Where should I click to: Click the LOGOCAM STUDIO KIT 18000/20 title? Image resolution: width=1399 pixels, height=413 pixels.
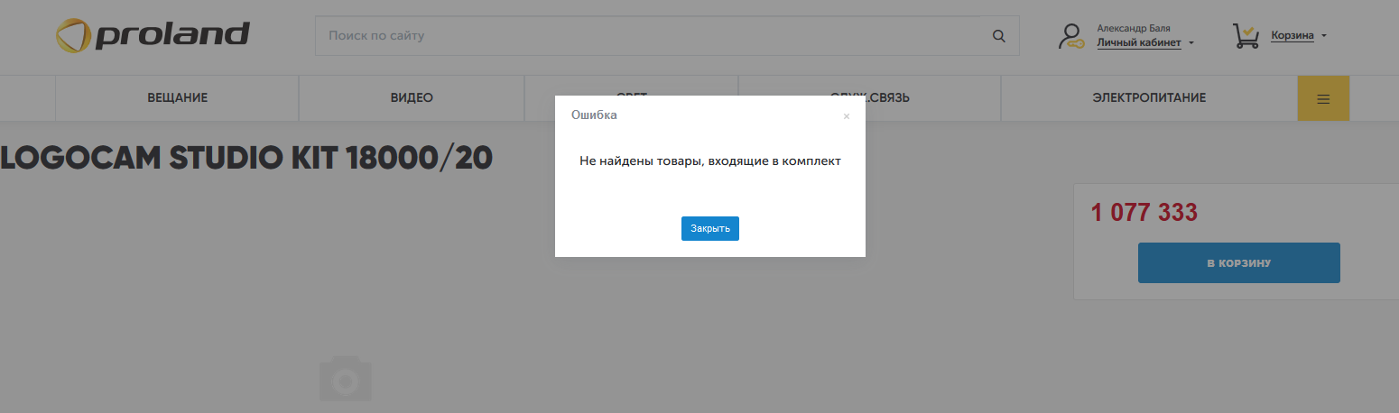(x=246, y=158)
